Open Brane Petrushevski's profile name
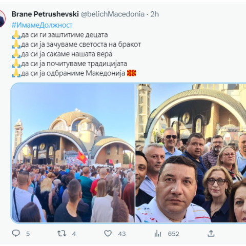This screenshot has height=246, width=246. point(45,14)
